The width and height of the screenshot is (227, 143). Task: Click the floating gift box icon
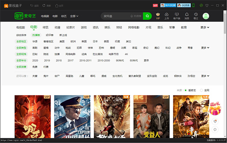pos(215,109)
